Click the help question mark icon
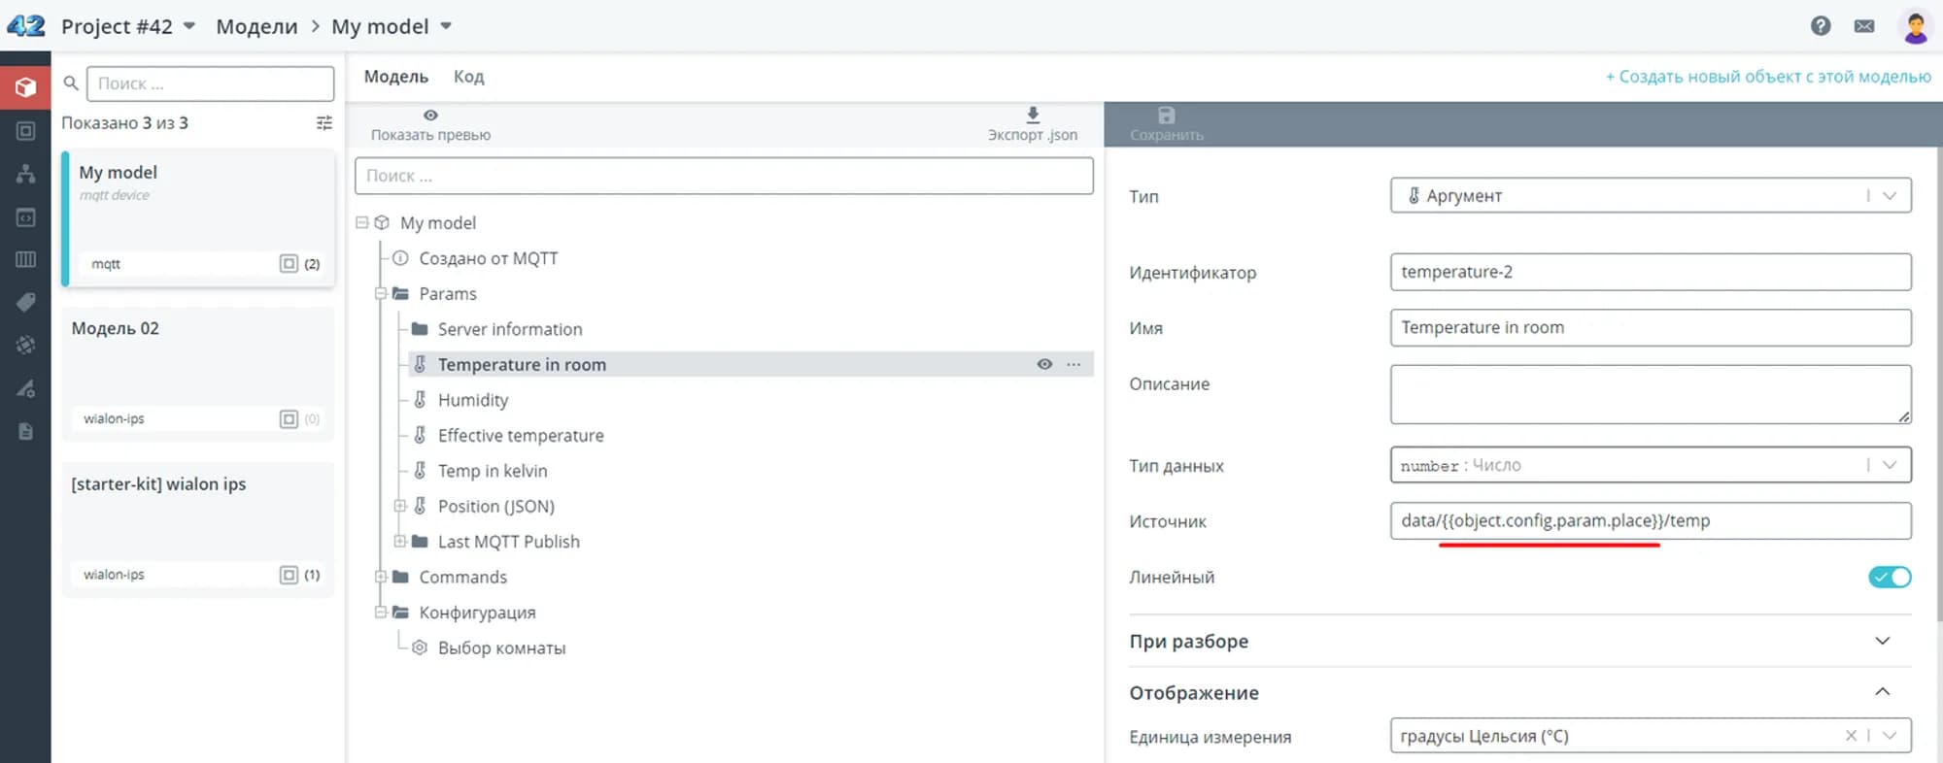 1821,26
